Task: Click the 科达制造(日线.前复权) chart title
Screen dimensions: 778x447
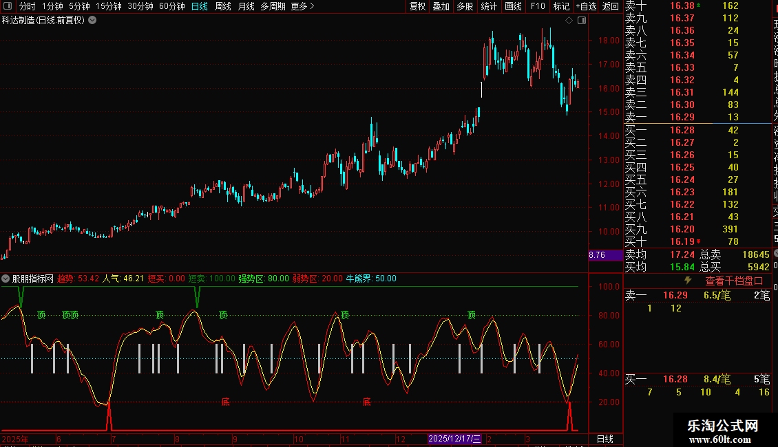Action: [43, 21]
